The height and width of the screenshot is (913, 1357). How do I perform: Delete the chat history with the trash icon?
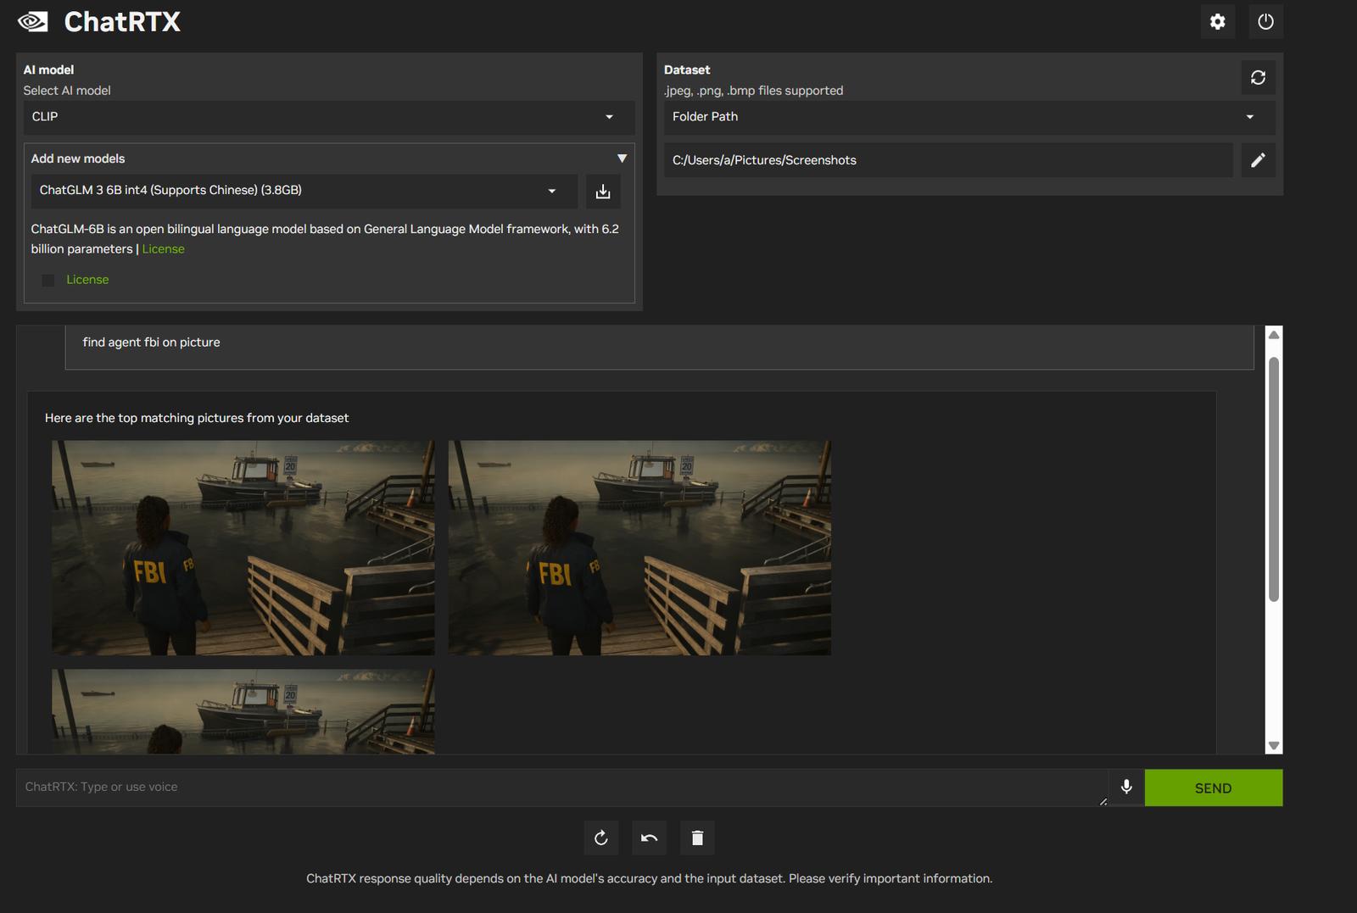(697, 838)
